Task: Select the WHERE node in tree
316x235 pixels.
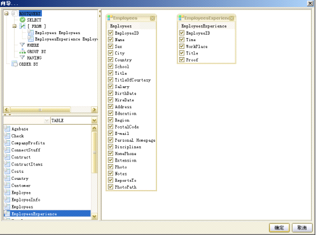Action: point(33,45)
